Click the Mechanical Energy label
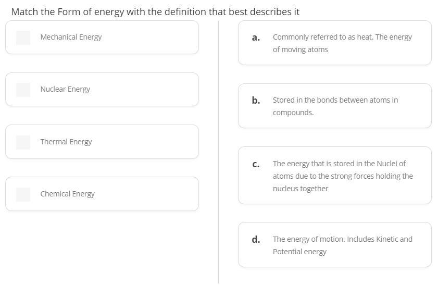The height and width of the screenshot is (285, 438). pos(71,37)
